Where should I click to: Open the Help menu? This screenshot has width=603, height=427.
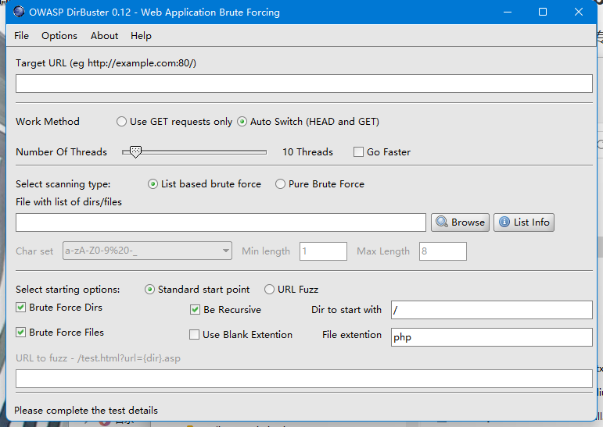141,36
